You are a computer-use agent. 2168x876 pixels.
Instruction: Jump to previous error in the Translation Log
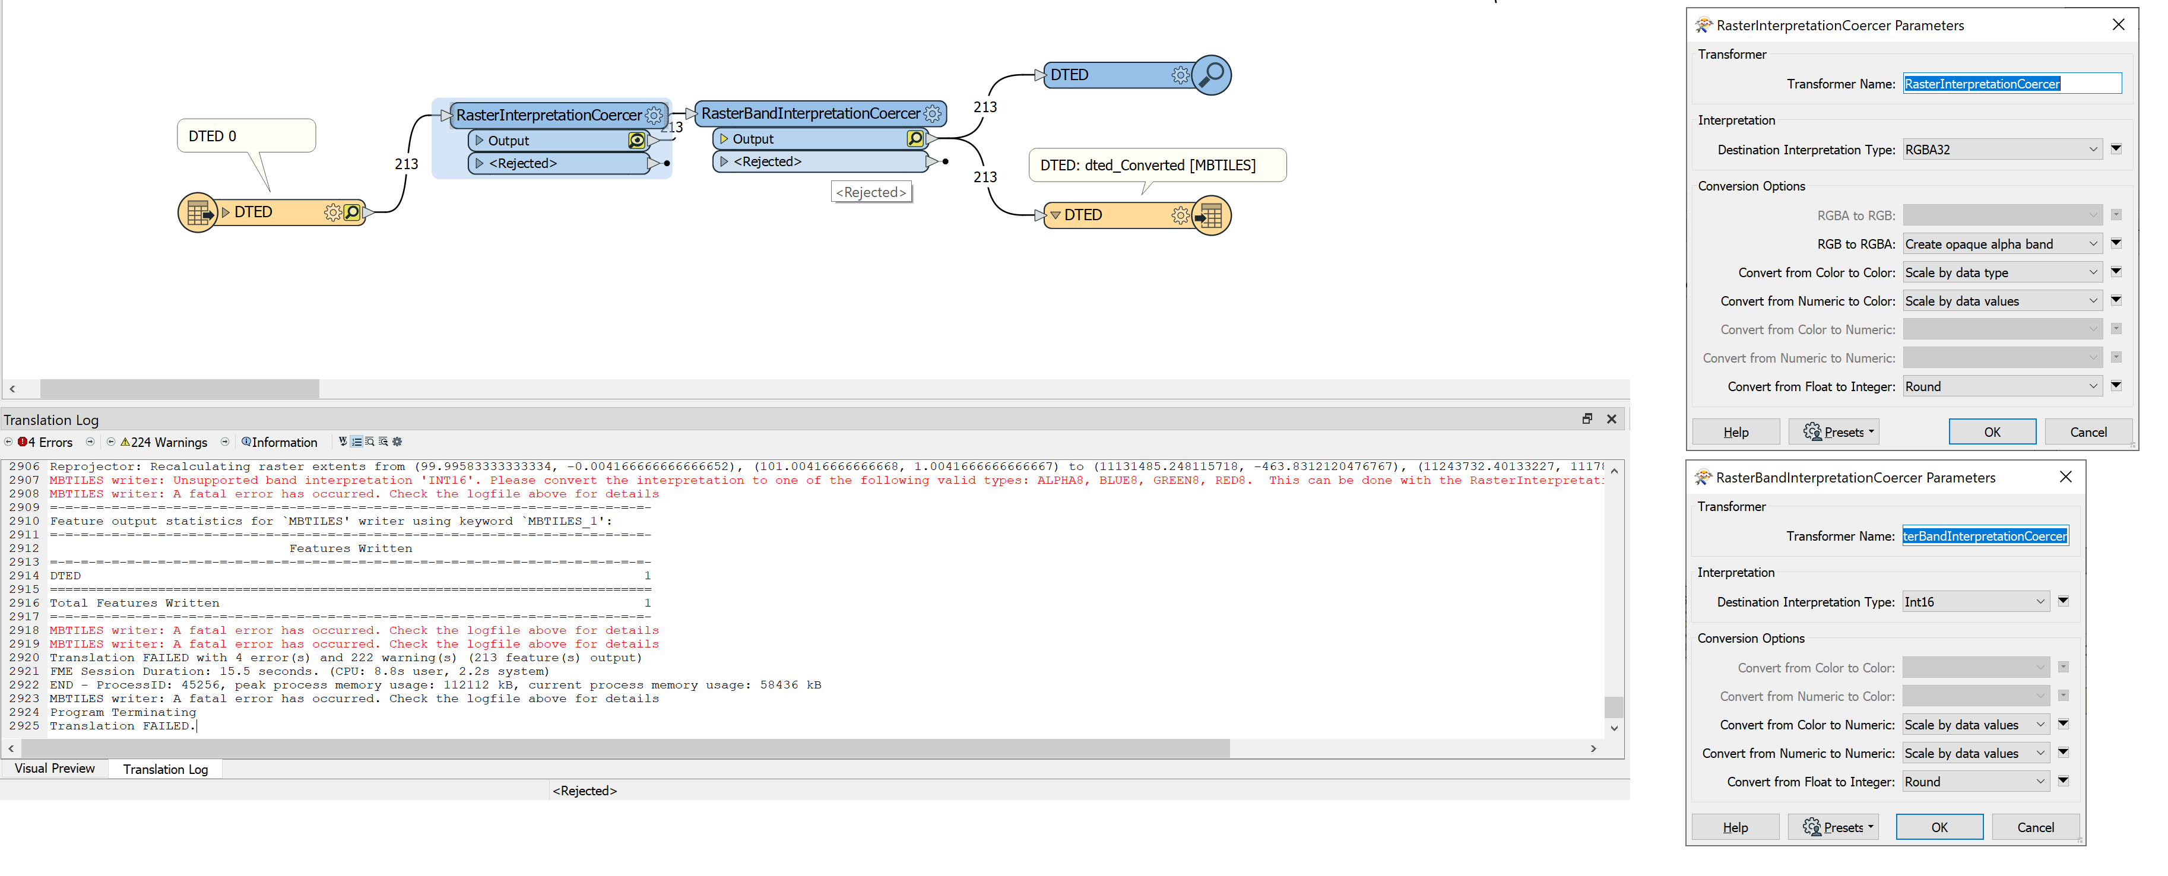pos(8,442)
